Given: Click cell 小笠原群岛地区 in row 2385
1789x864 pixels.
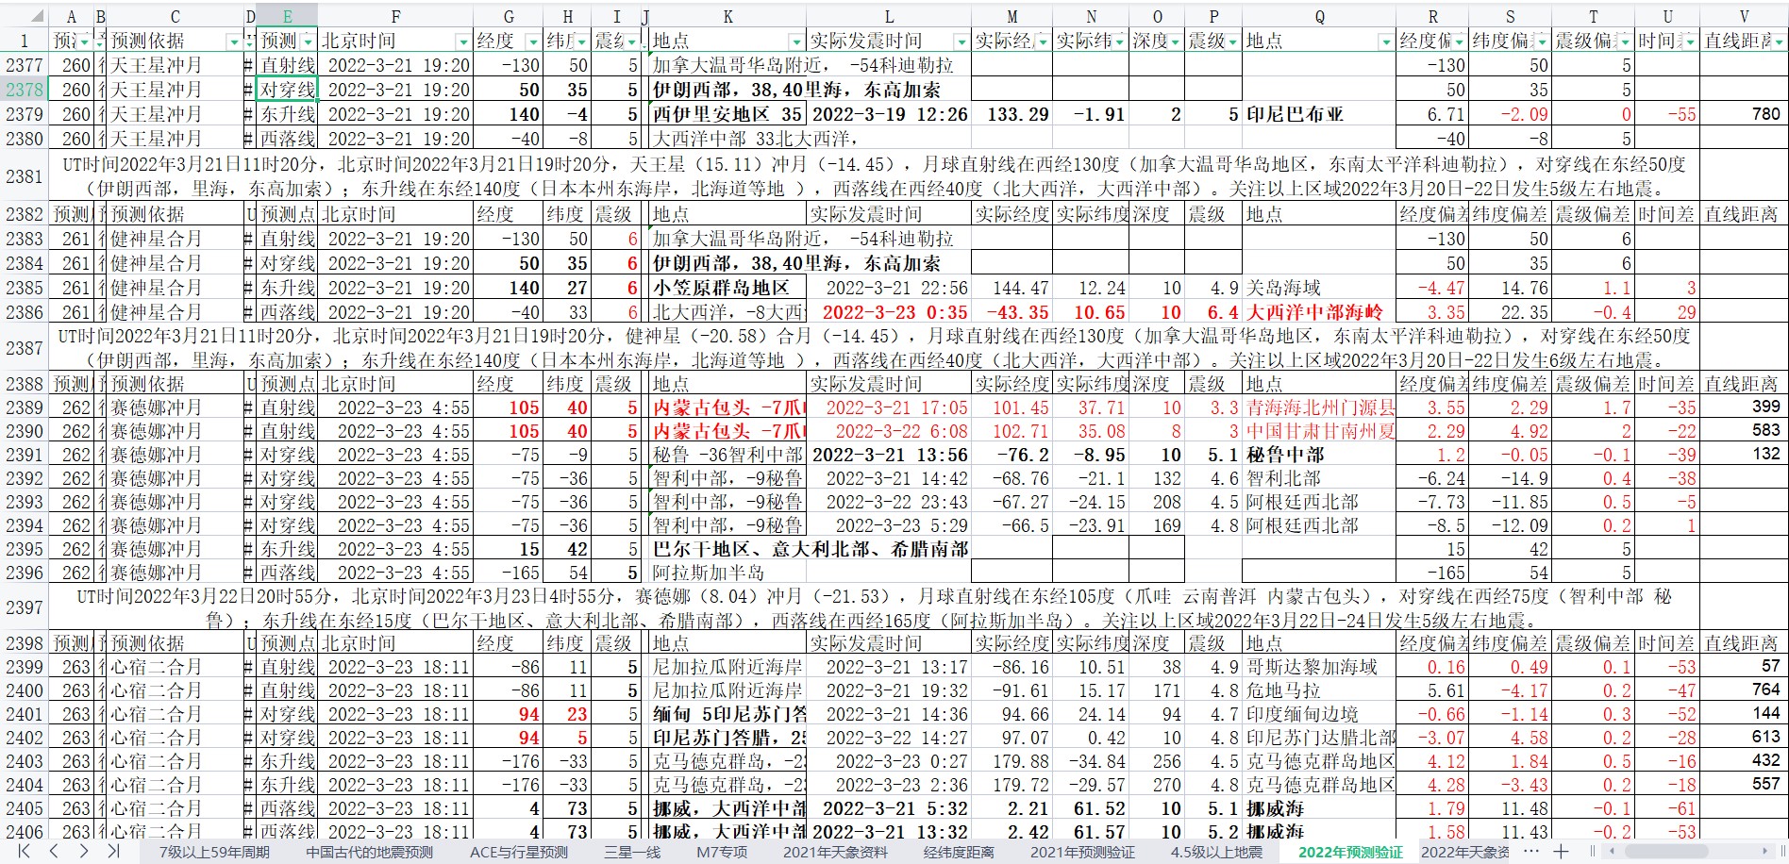Looking at the screenshot, I should coord(727,288).
